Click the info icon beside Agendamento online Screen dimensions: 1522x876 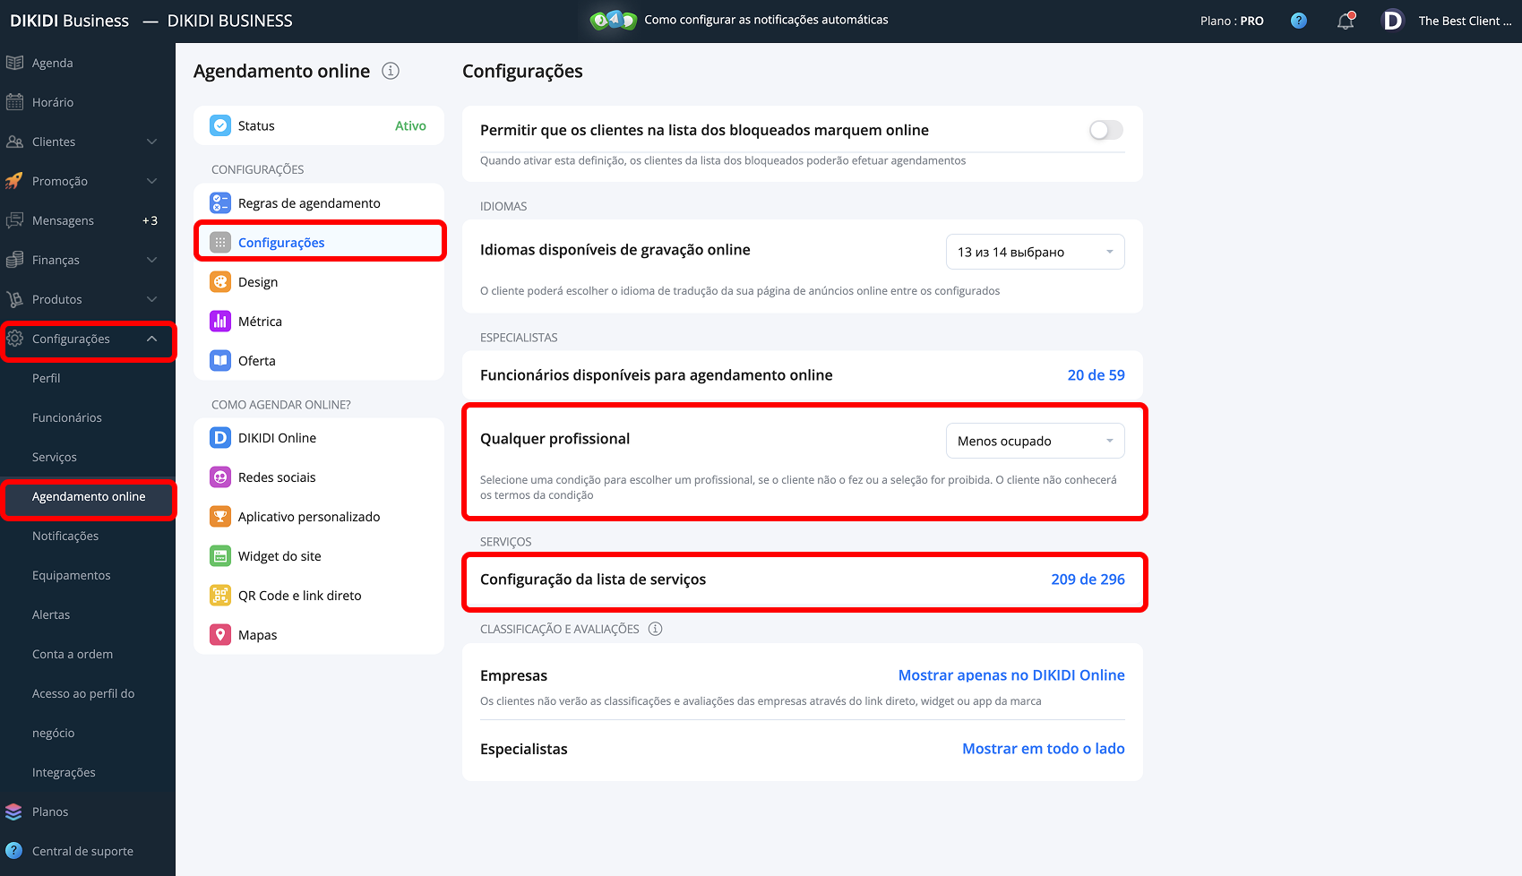(391, 71)
